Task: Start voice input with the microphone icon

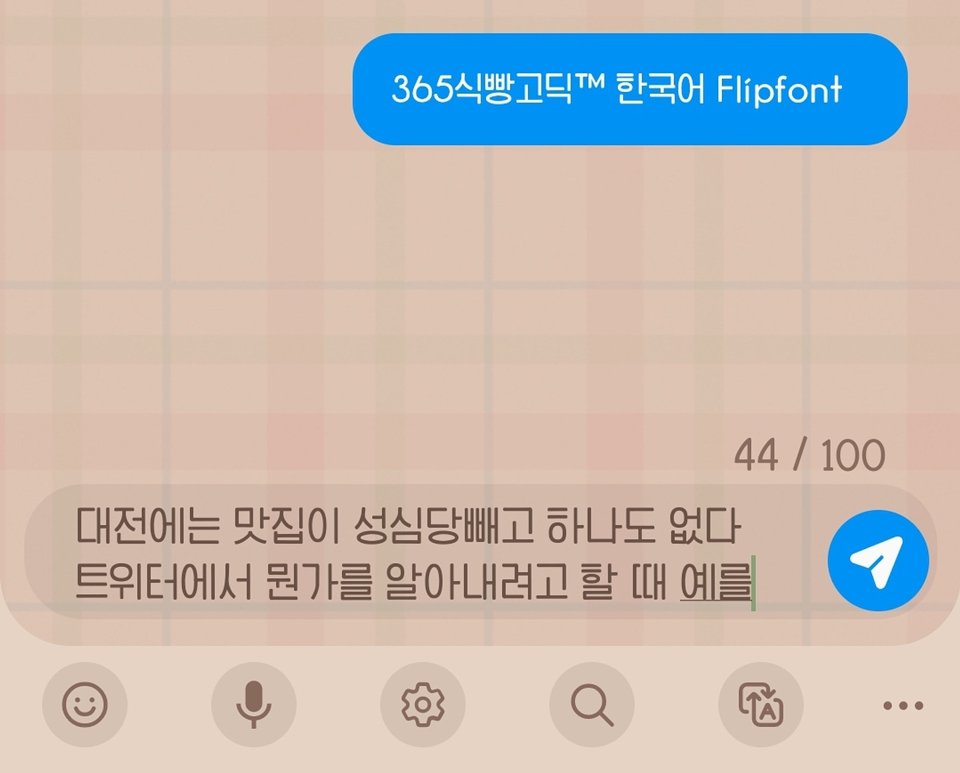Action: pos(253,704)
